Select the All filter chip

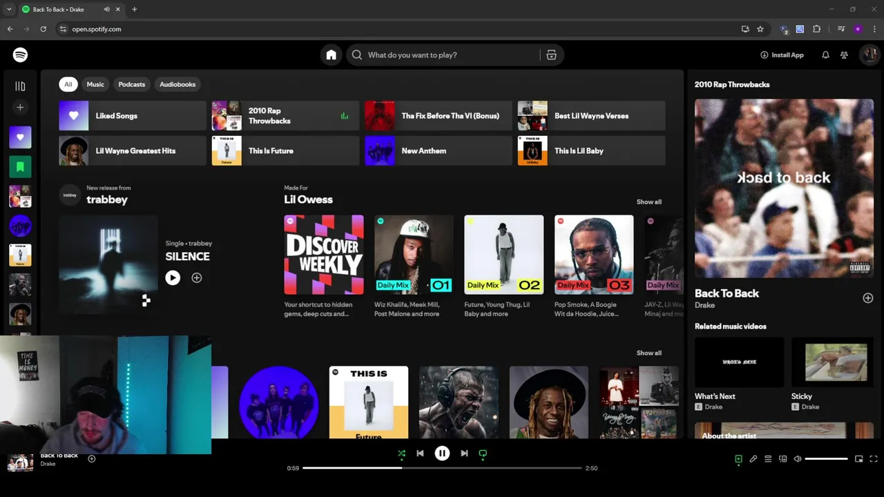tap(68, 84)
